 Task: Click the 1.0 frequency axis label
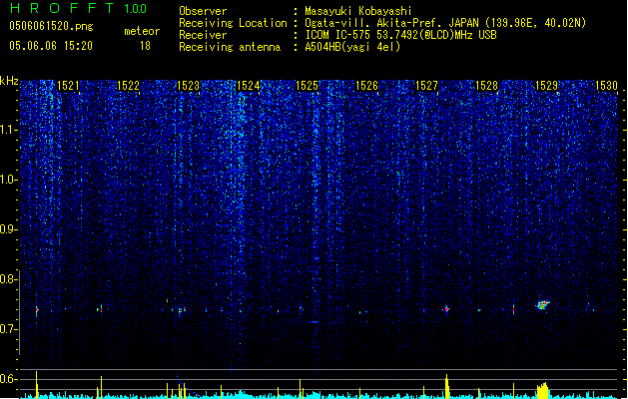tap(8, 180)
